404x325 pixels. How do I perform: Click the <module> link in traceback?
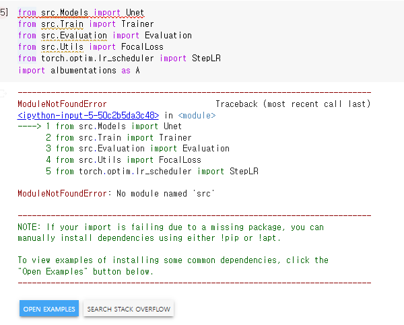[197, 116]
